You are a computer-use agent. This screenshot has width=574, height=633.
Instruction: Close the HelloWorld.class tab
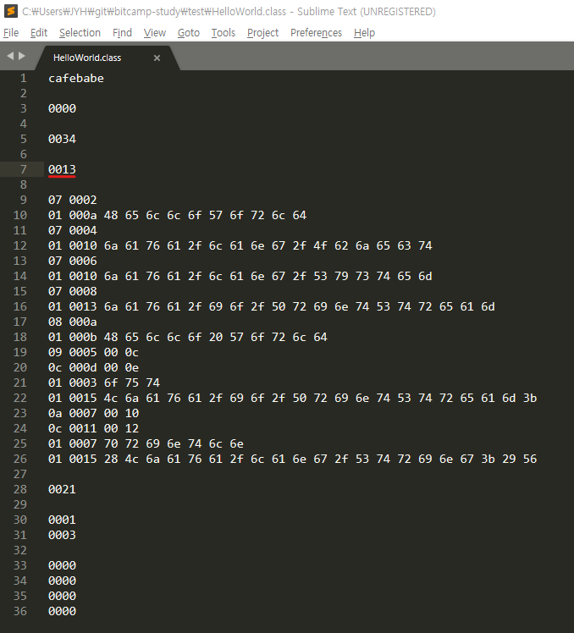(x=157, y=58)
